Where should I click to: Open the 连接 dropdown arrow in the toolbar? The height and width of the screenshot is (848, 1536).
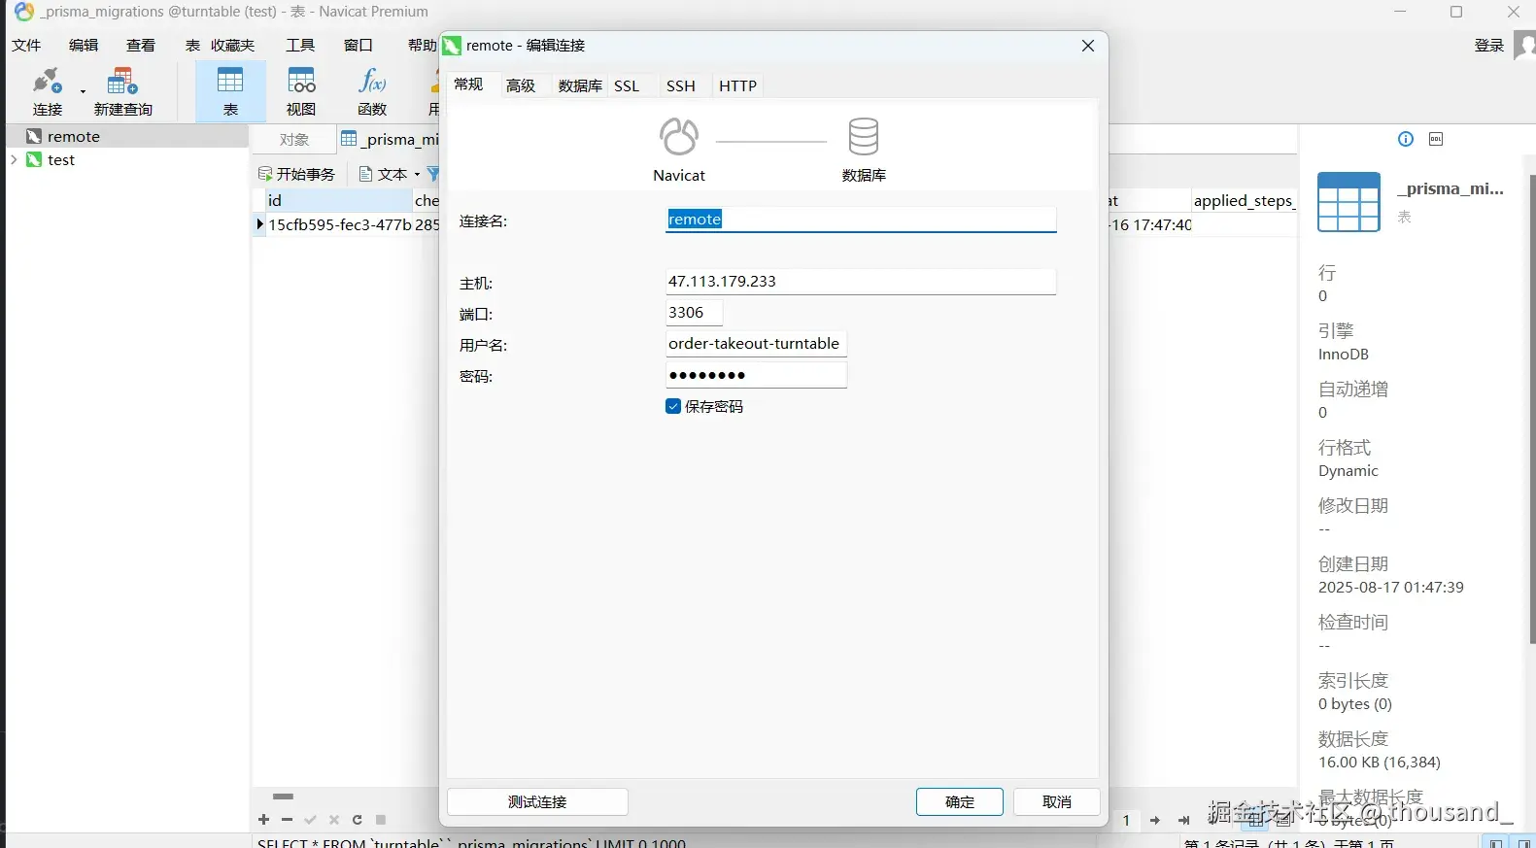[83, 91]
